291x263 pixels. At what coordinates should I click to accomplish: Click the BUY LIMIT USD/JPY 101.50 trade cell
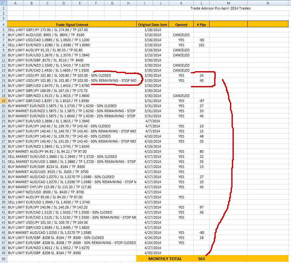point(72,222)
